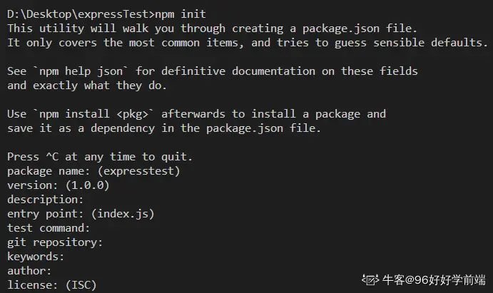Viewport: 493px width, 293px height.
Task: Click the license: (ISC) prompt line
Action: (52, 285)
